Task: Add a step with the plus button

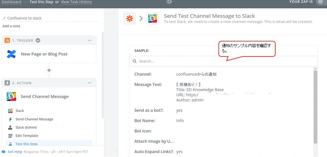Action: click(49, 70)
